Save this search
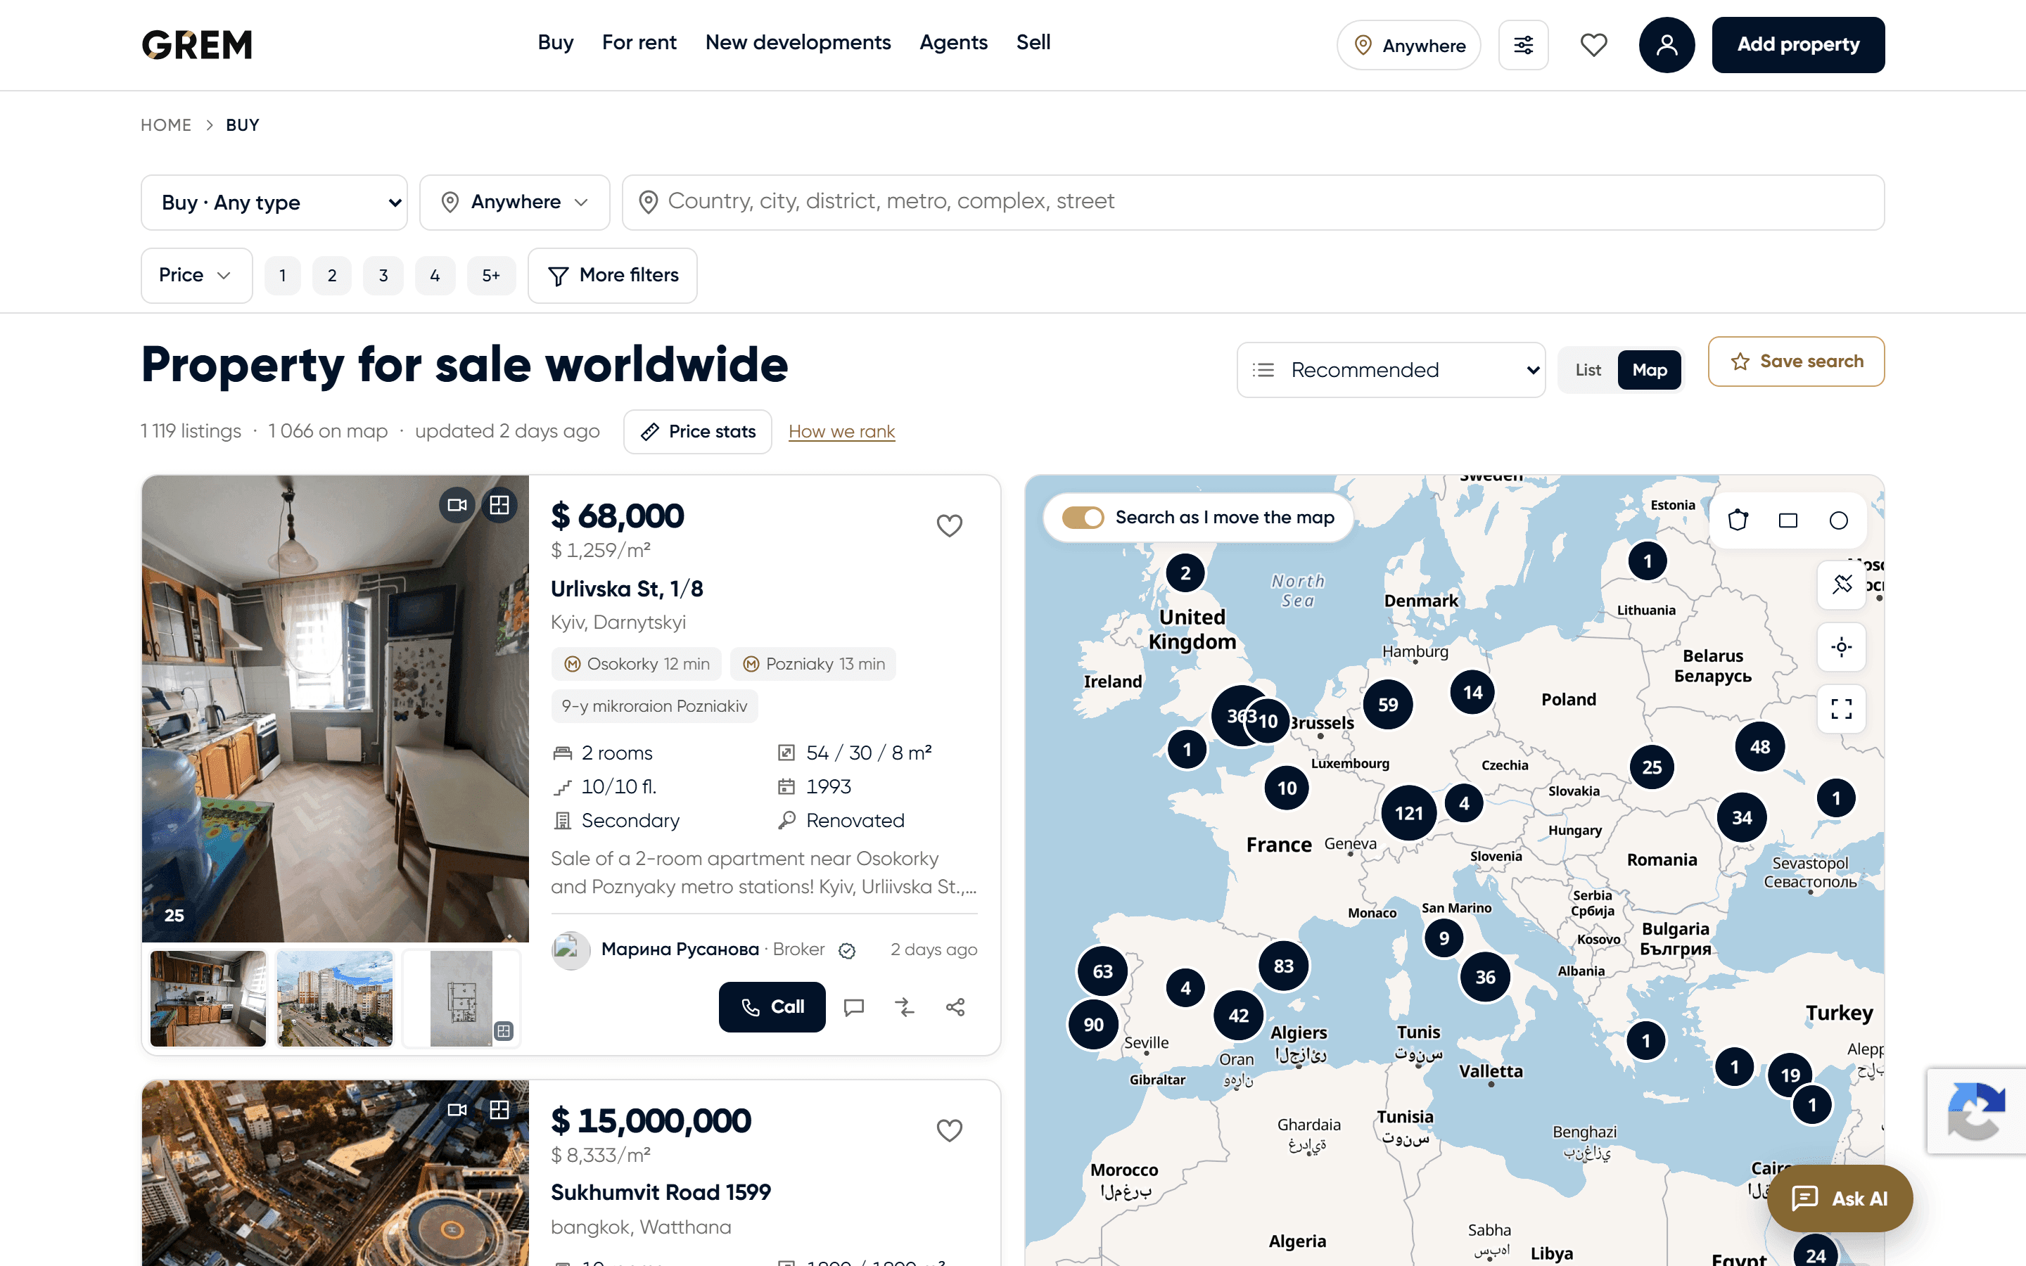This screenshot has height=1266, width=2026. click(x=1797, y=362)
